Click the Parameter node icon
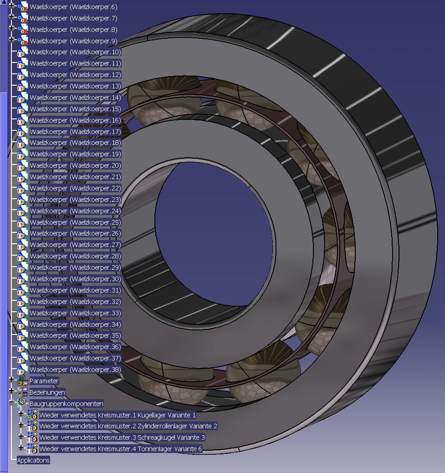Screen dimensions: 445x473 [x=23, y=380]
